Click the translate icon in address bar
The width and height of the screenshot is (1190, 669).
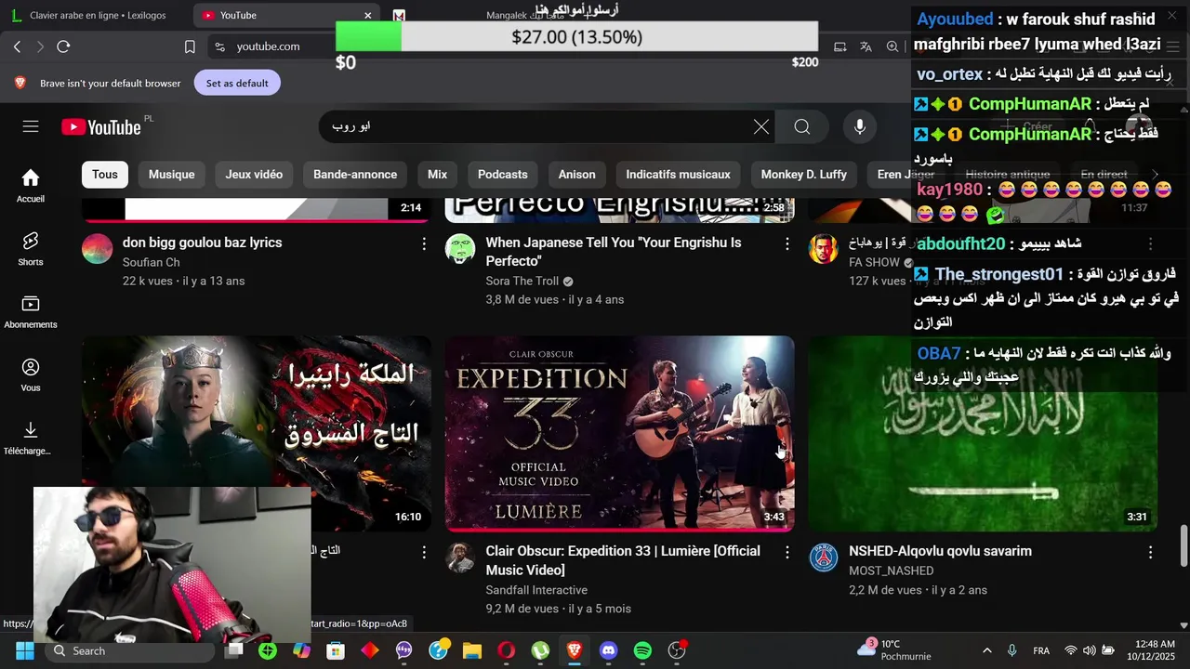pyautogui.click(x=866, y=46)
